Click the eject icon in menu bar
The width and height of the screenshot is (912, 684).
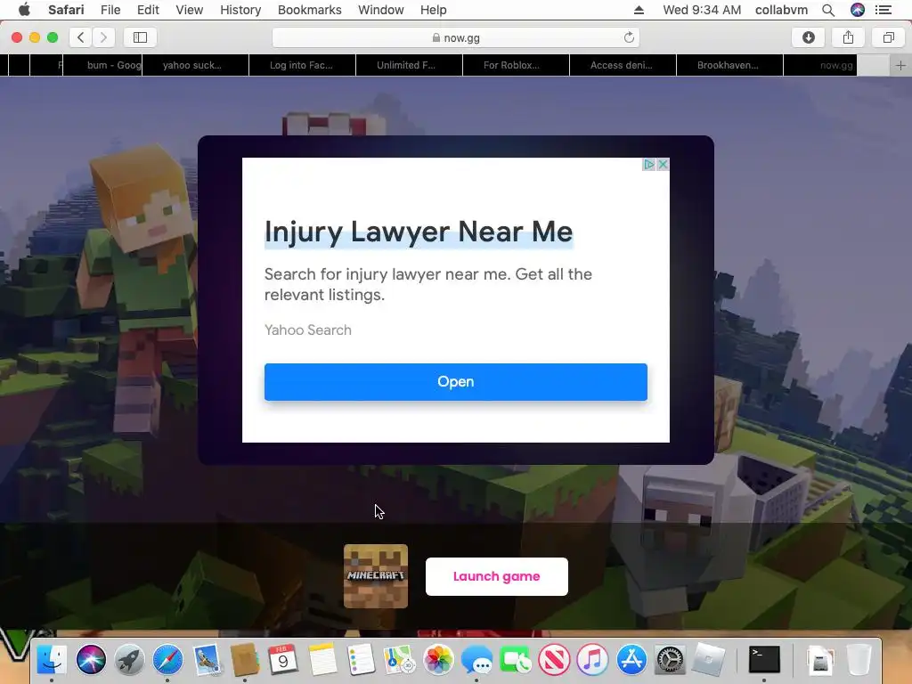coord(639,10)
